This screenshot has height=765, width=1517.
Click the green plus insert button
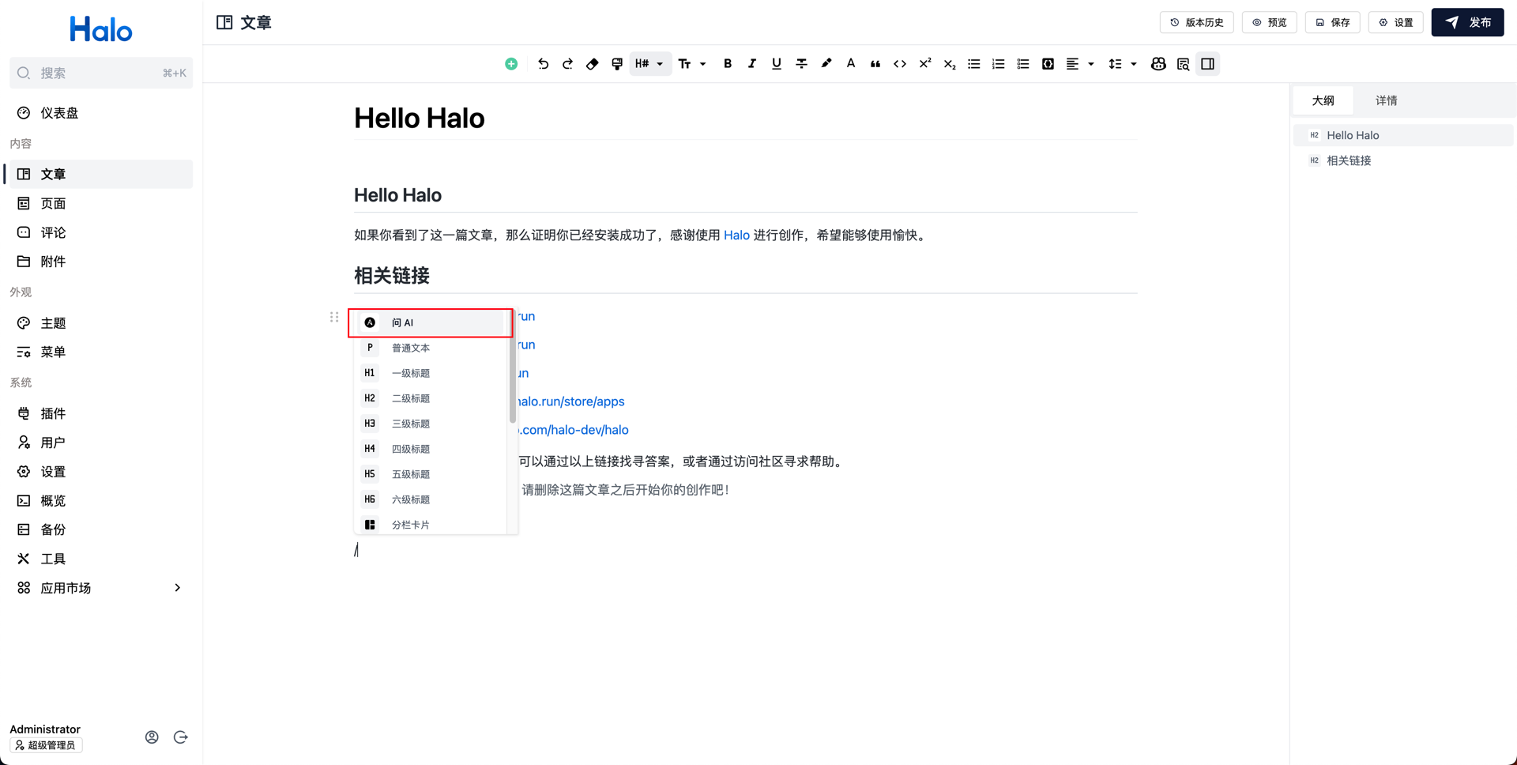click(511, 64)
